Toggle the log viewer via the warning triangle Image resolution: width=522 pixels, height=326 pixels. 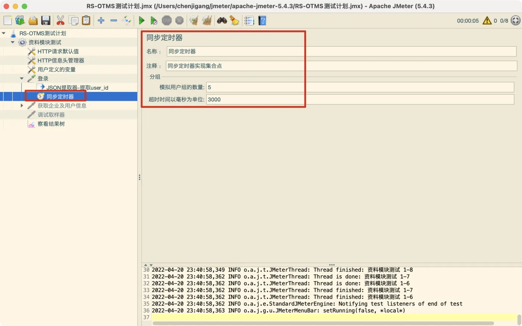point(487,20)
